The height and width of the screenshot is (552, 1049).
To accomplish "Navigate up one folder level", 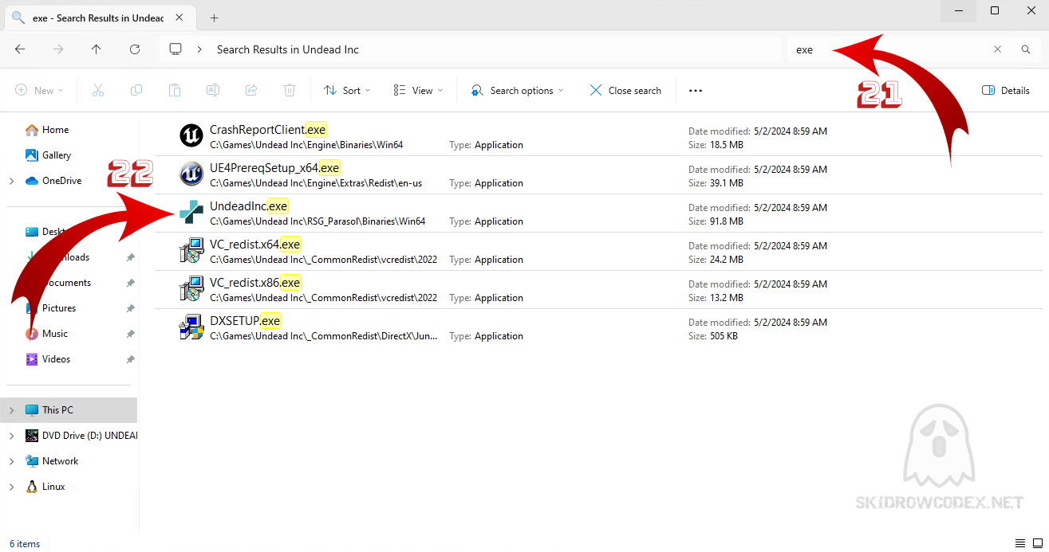I will tap(97, 49).
